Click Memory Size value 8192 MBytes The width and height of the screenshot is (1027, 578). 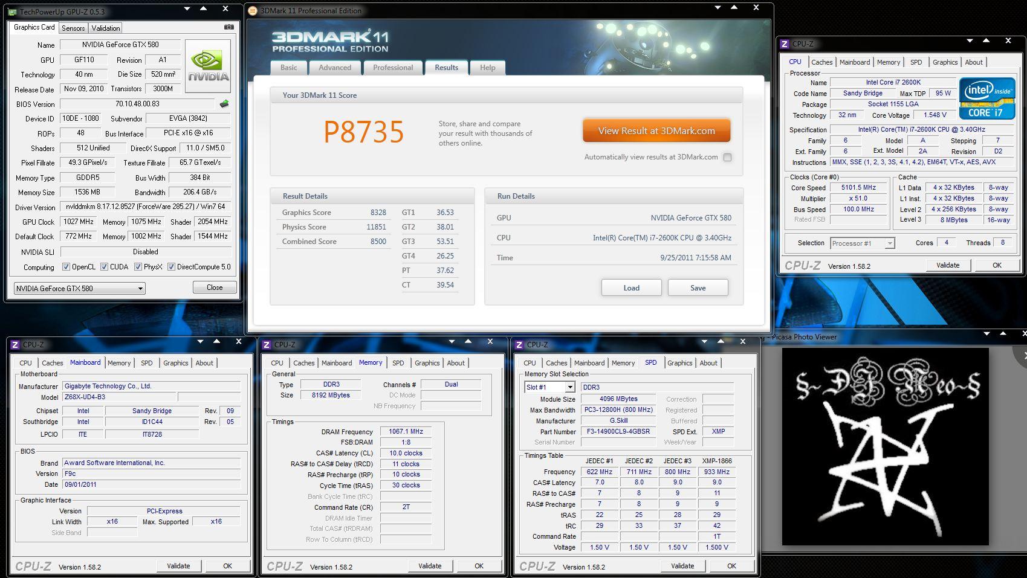point(331,395)
